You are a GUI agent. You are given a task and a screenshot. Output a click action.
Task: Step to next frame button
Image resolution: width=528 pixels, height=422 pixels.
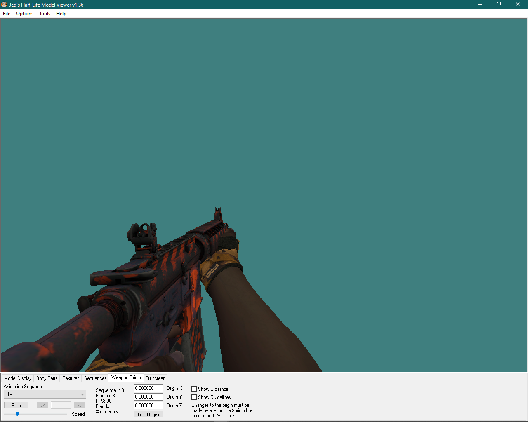coord(80,406)
